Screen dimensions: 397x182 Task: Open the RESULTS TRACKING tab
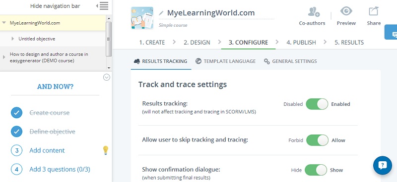(x=160, y=61)
